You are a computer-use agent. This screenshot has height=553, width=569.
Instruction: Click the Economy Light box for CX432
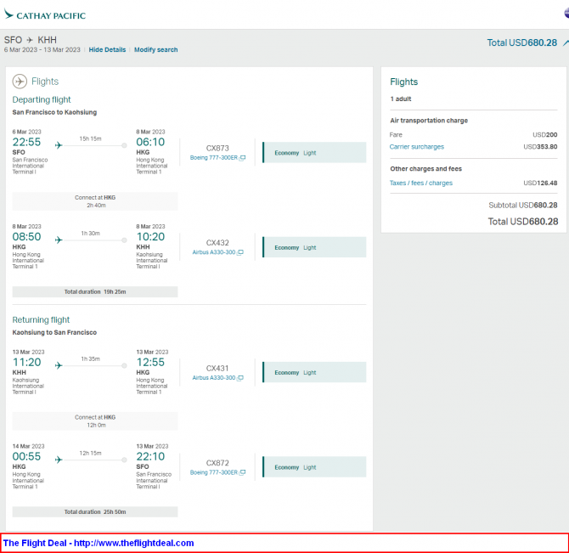[x=314, y=247]
